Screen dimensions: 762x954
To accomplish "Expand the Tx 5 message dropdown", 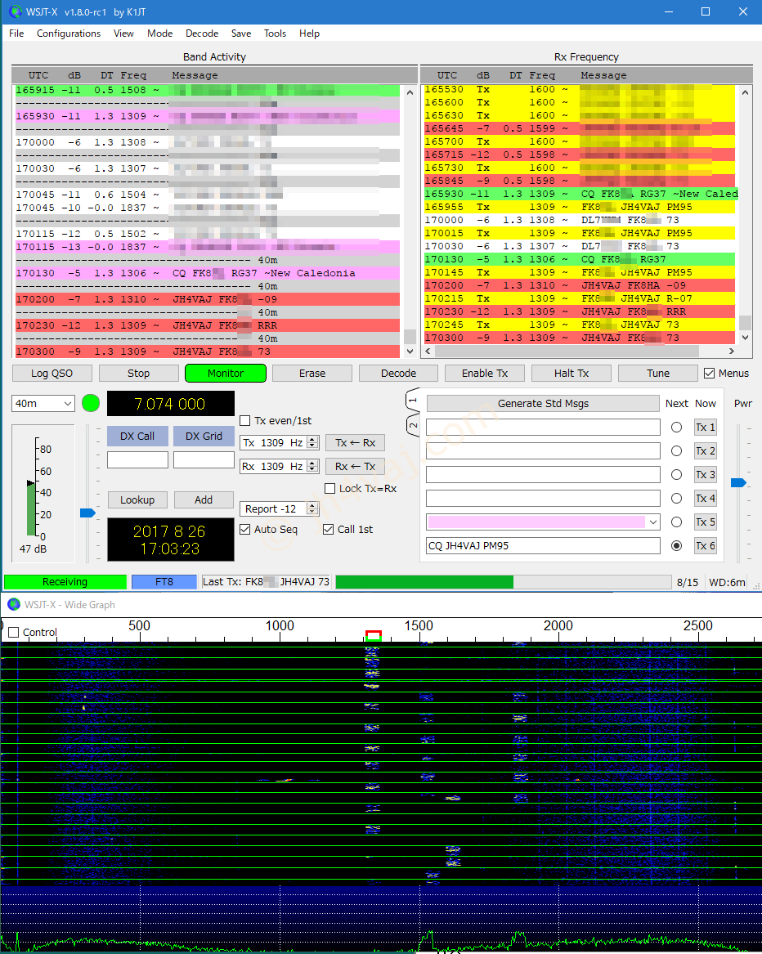I will [x=653, y=522].
